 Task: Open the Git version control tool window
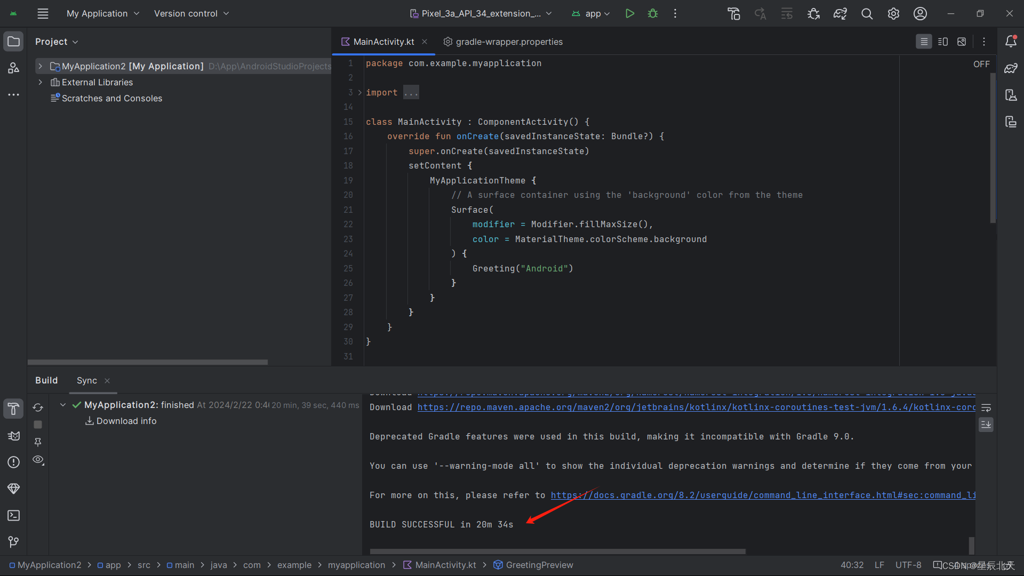tap(13, 542)
